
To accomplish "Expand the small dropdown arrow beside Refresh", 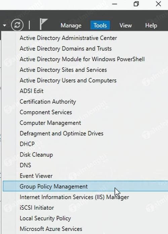I will pyautogui.click(x=4, y=25).
